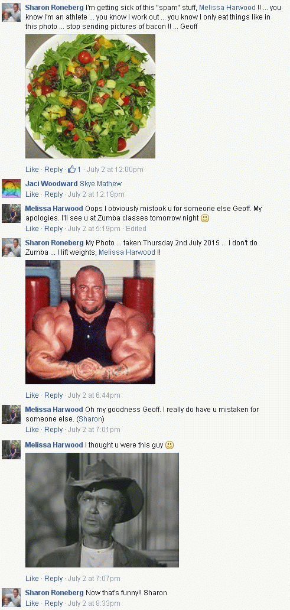This screenshot has height=610, width=290.
Task: Open the bodybuilder photo
Action: pyautogui.click(x=90, y=322)
